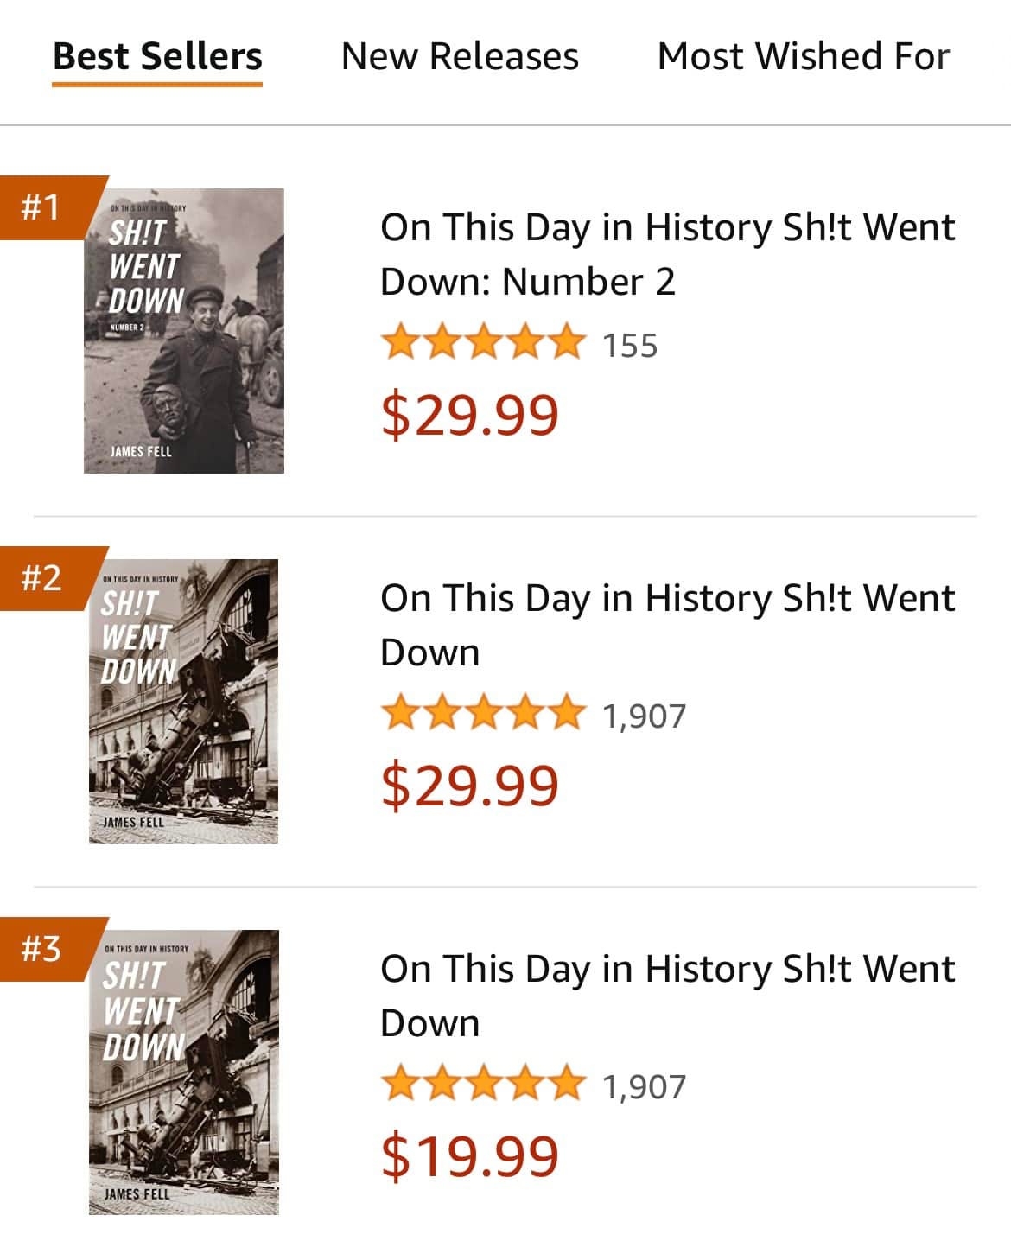Open the #1 book cover with soldier photo

(x=184, y=331)
